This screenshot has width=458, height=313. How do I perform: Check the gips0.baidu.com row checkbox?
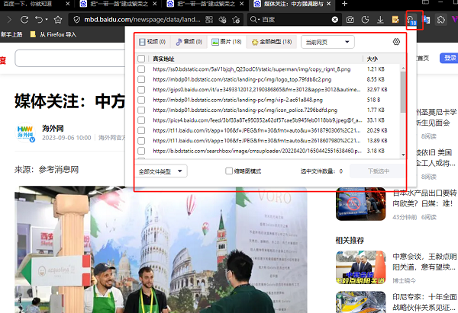[141, 89]
